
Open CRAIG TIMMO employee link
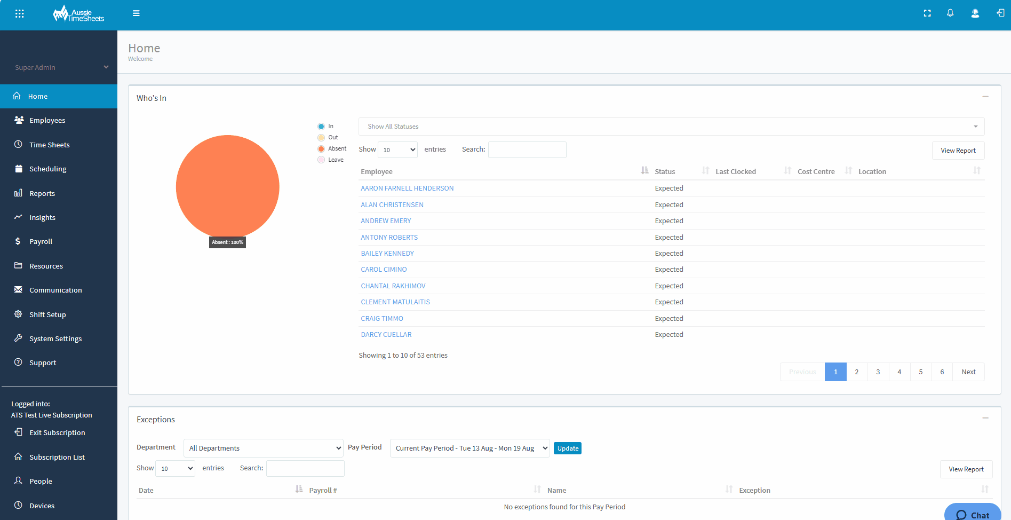(382, 319)
